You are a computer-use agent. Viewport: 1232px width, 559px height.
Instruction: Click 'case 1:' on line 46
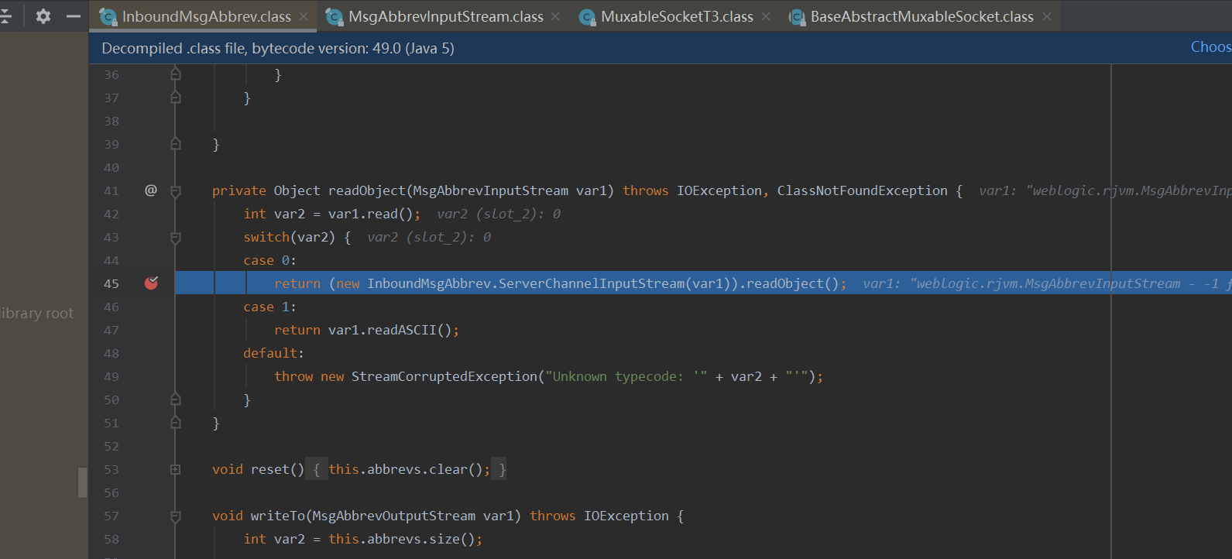point(269,307)
